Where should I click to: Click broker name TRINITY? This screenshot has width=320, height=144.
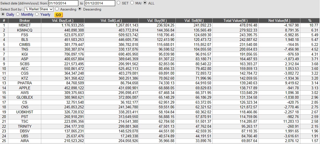pos(25,127)
